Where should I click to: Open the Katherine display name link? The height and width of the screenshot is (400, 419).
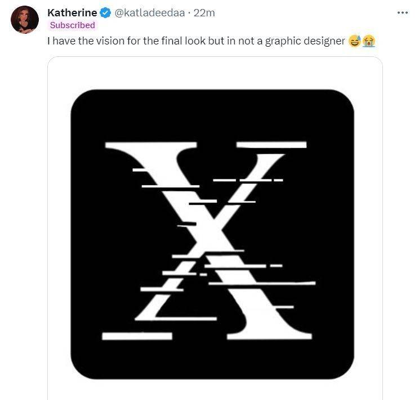(x=72, y=12)
